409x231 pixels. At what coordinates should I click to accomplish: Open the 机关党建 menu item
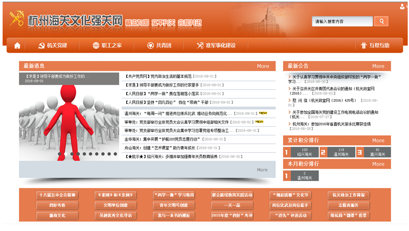(57, 46)
